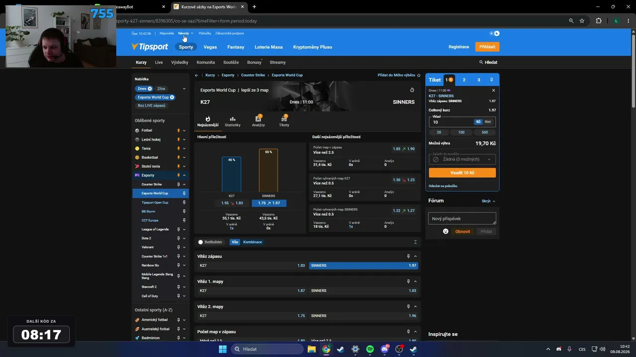Viewport: 636px width, 357px height.
Task: Select the Kombinace market filter
Action: tap(252, 242)
